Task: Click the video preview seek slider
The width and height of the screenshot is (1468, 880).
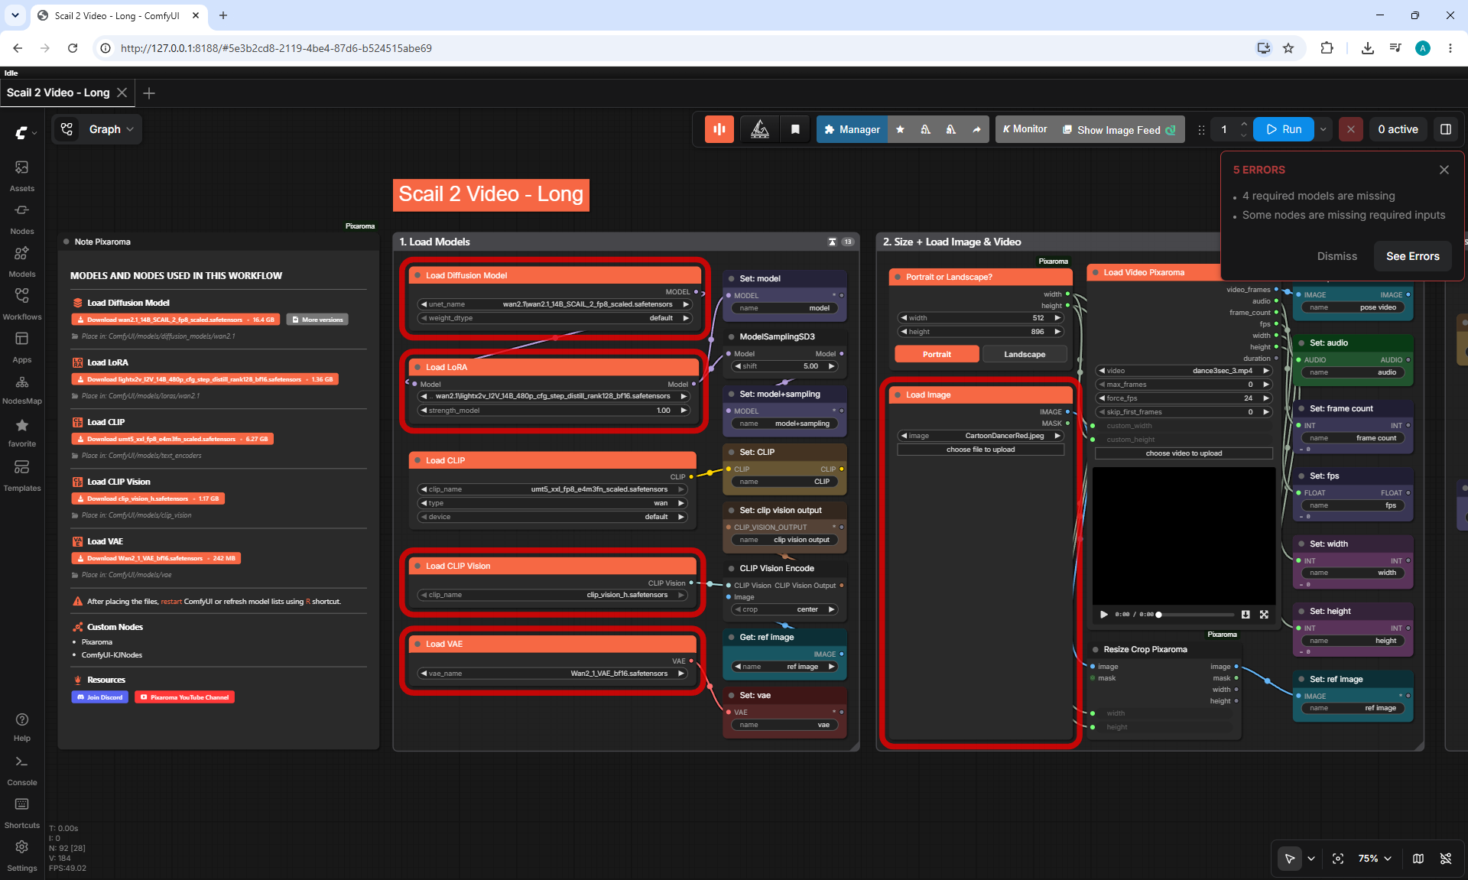Action: click(1196, 615)
